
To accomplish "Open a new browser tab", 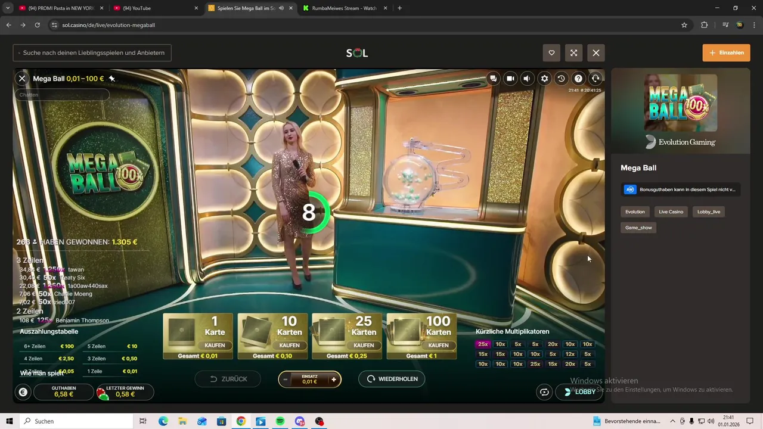I will click(x=399, y=8).
